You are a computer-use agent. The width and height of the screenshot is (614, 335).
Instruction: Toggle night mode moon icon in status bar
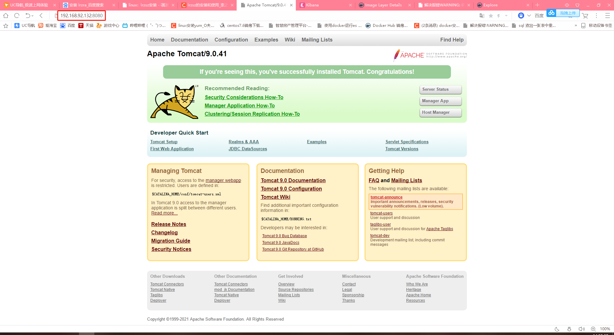coord(557,329)
